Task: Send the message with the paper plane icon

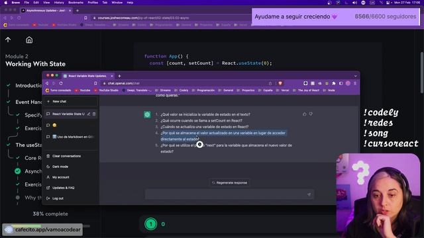Action: [309, 194]
